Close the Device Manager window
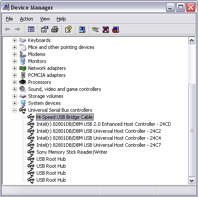Screen dimensions: 198x197 (191, 7)
